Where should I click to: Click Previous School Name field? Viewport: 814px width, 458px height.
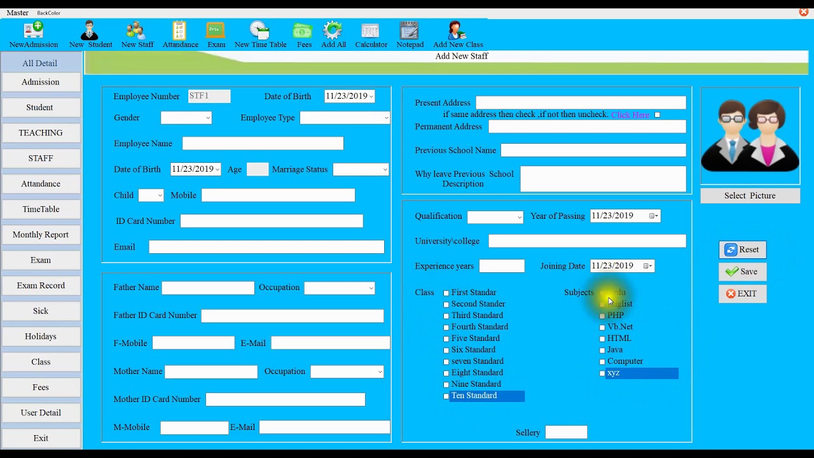click(593, 151)
